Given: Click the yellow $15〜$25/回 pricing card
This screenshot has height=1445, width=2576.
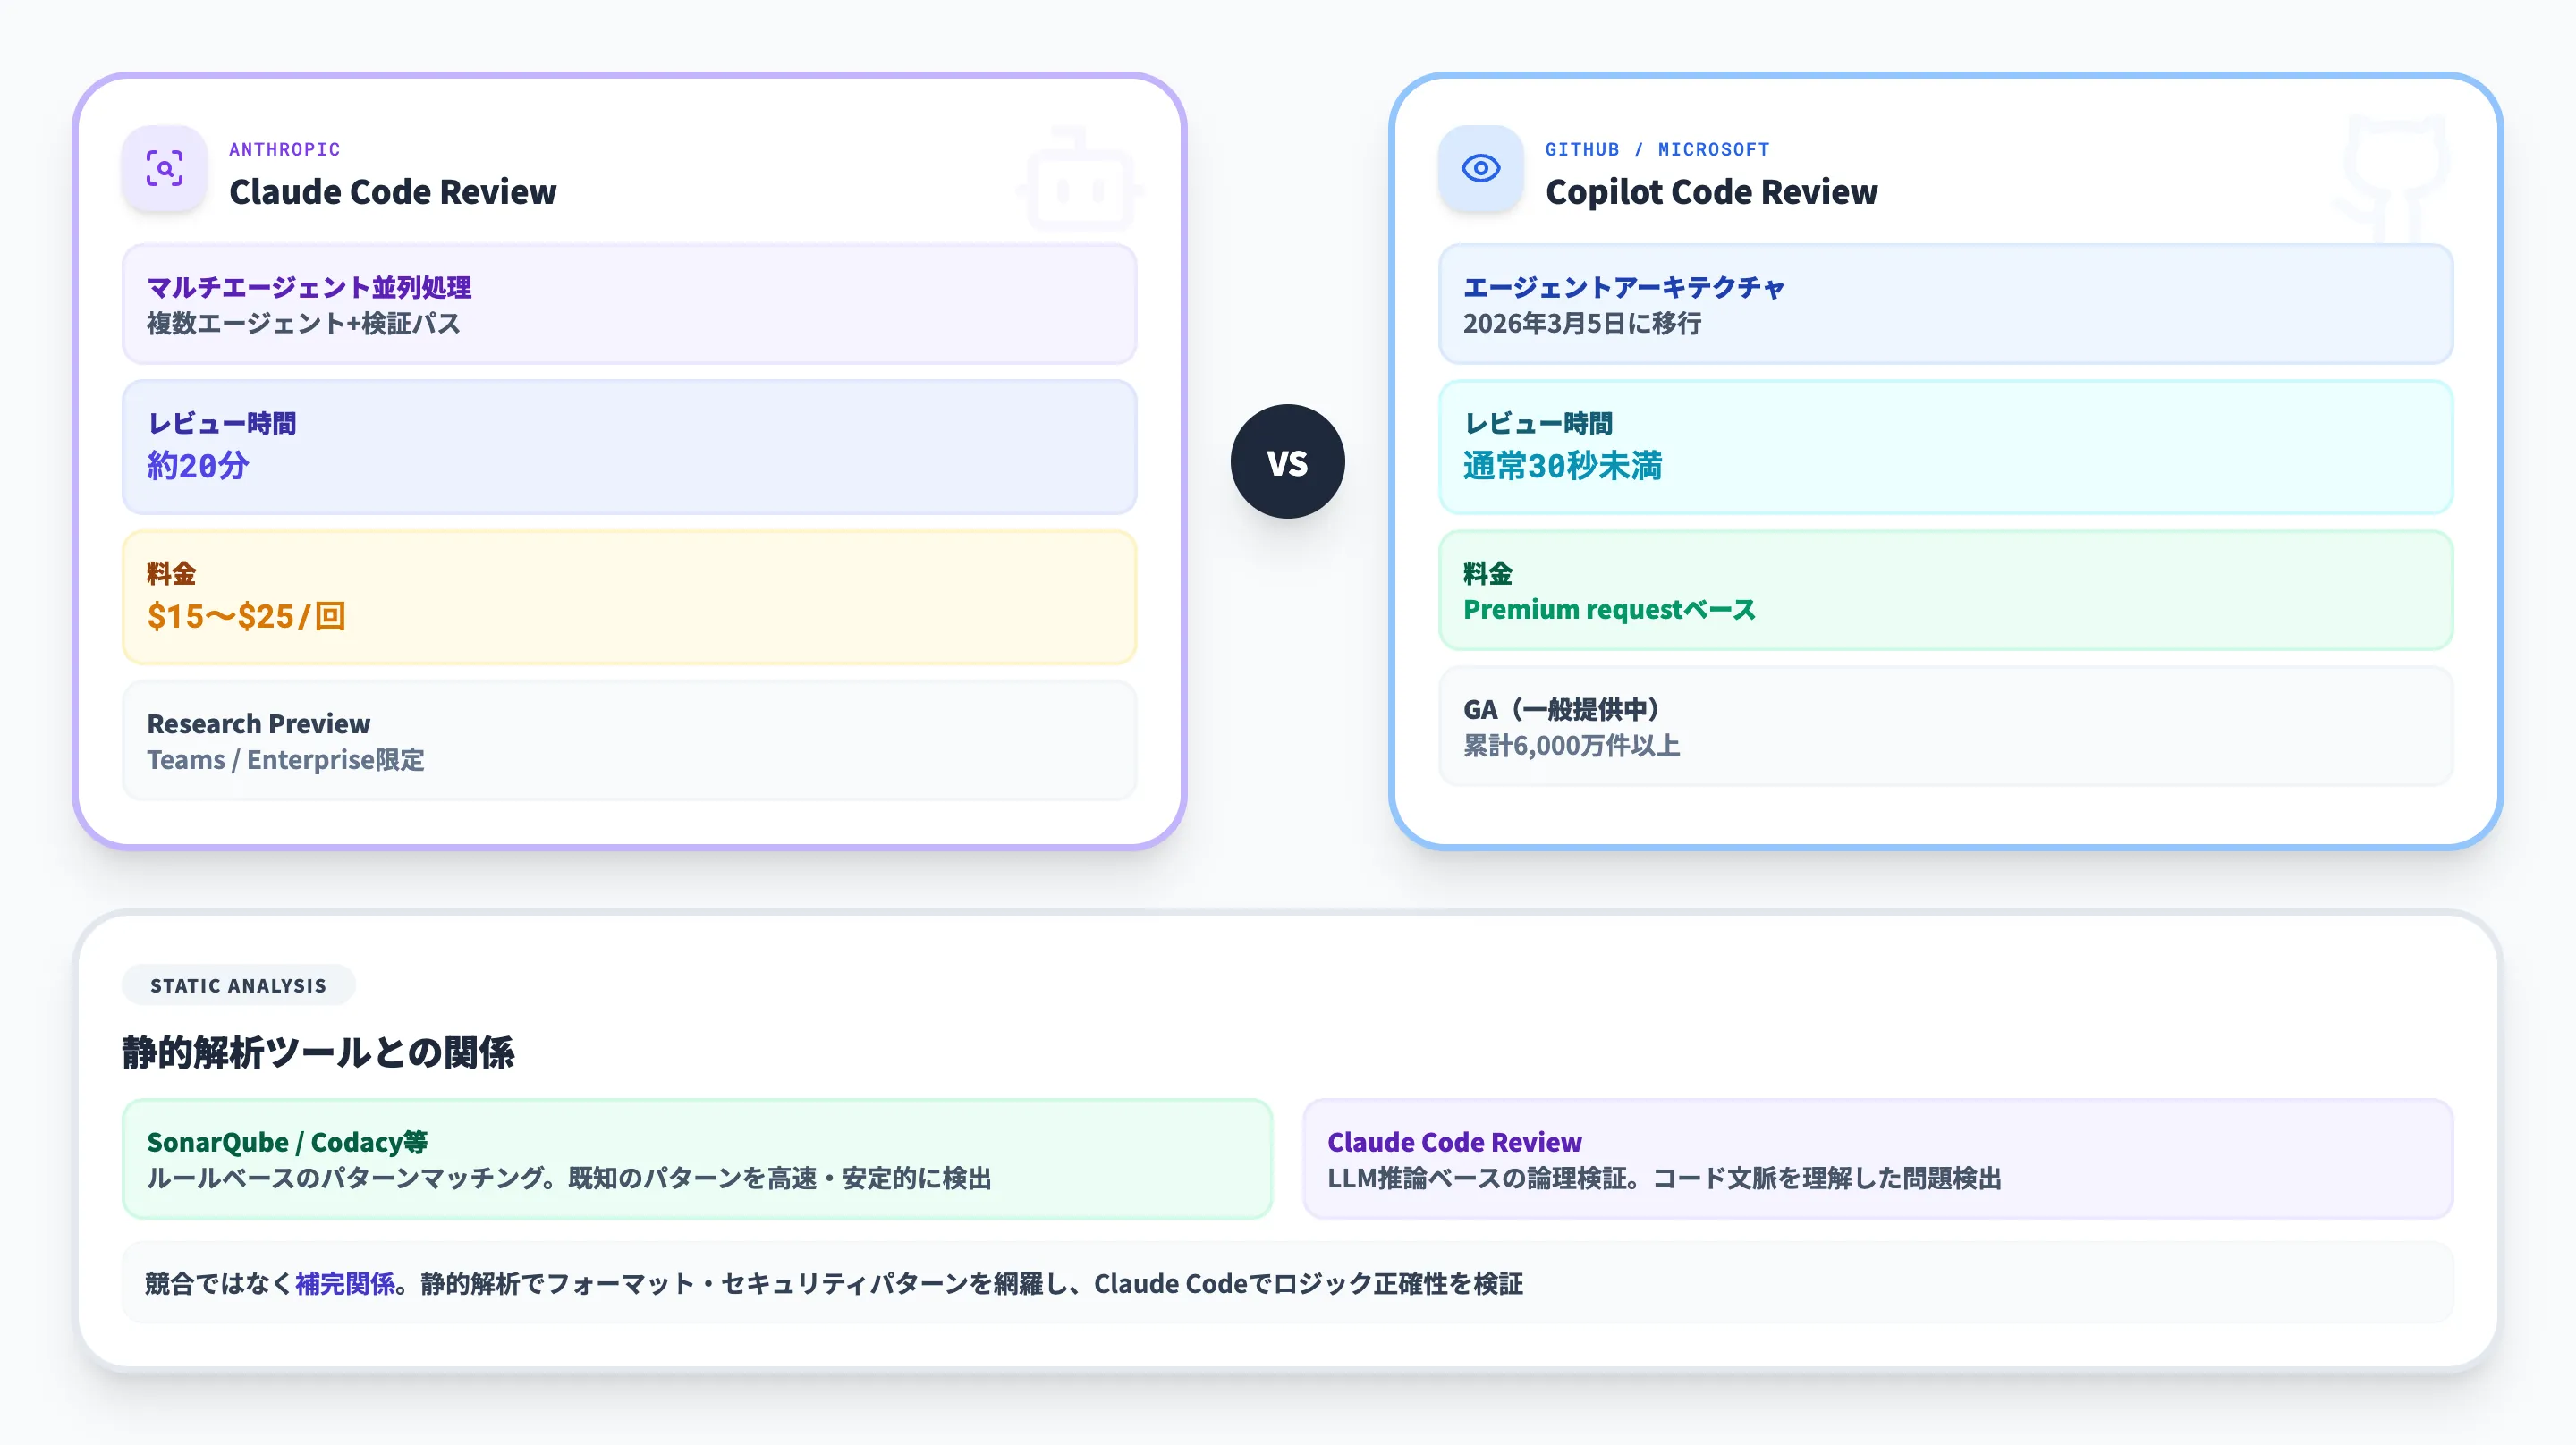Looking at the screenshot, I should pos(628,597).
